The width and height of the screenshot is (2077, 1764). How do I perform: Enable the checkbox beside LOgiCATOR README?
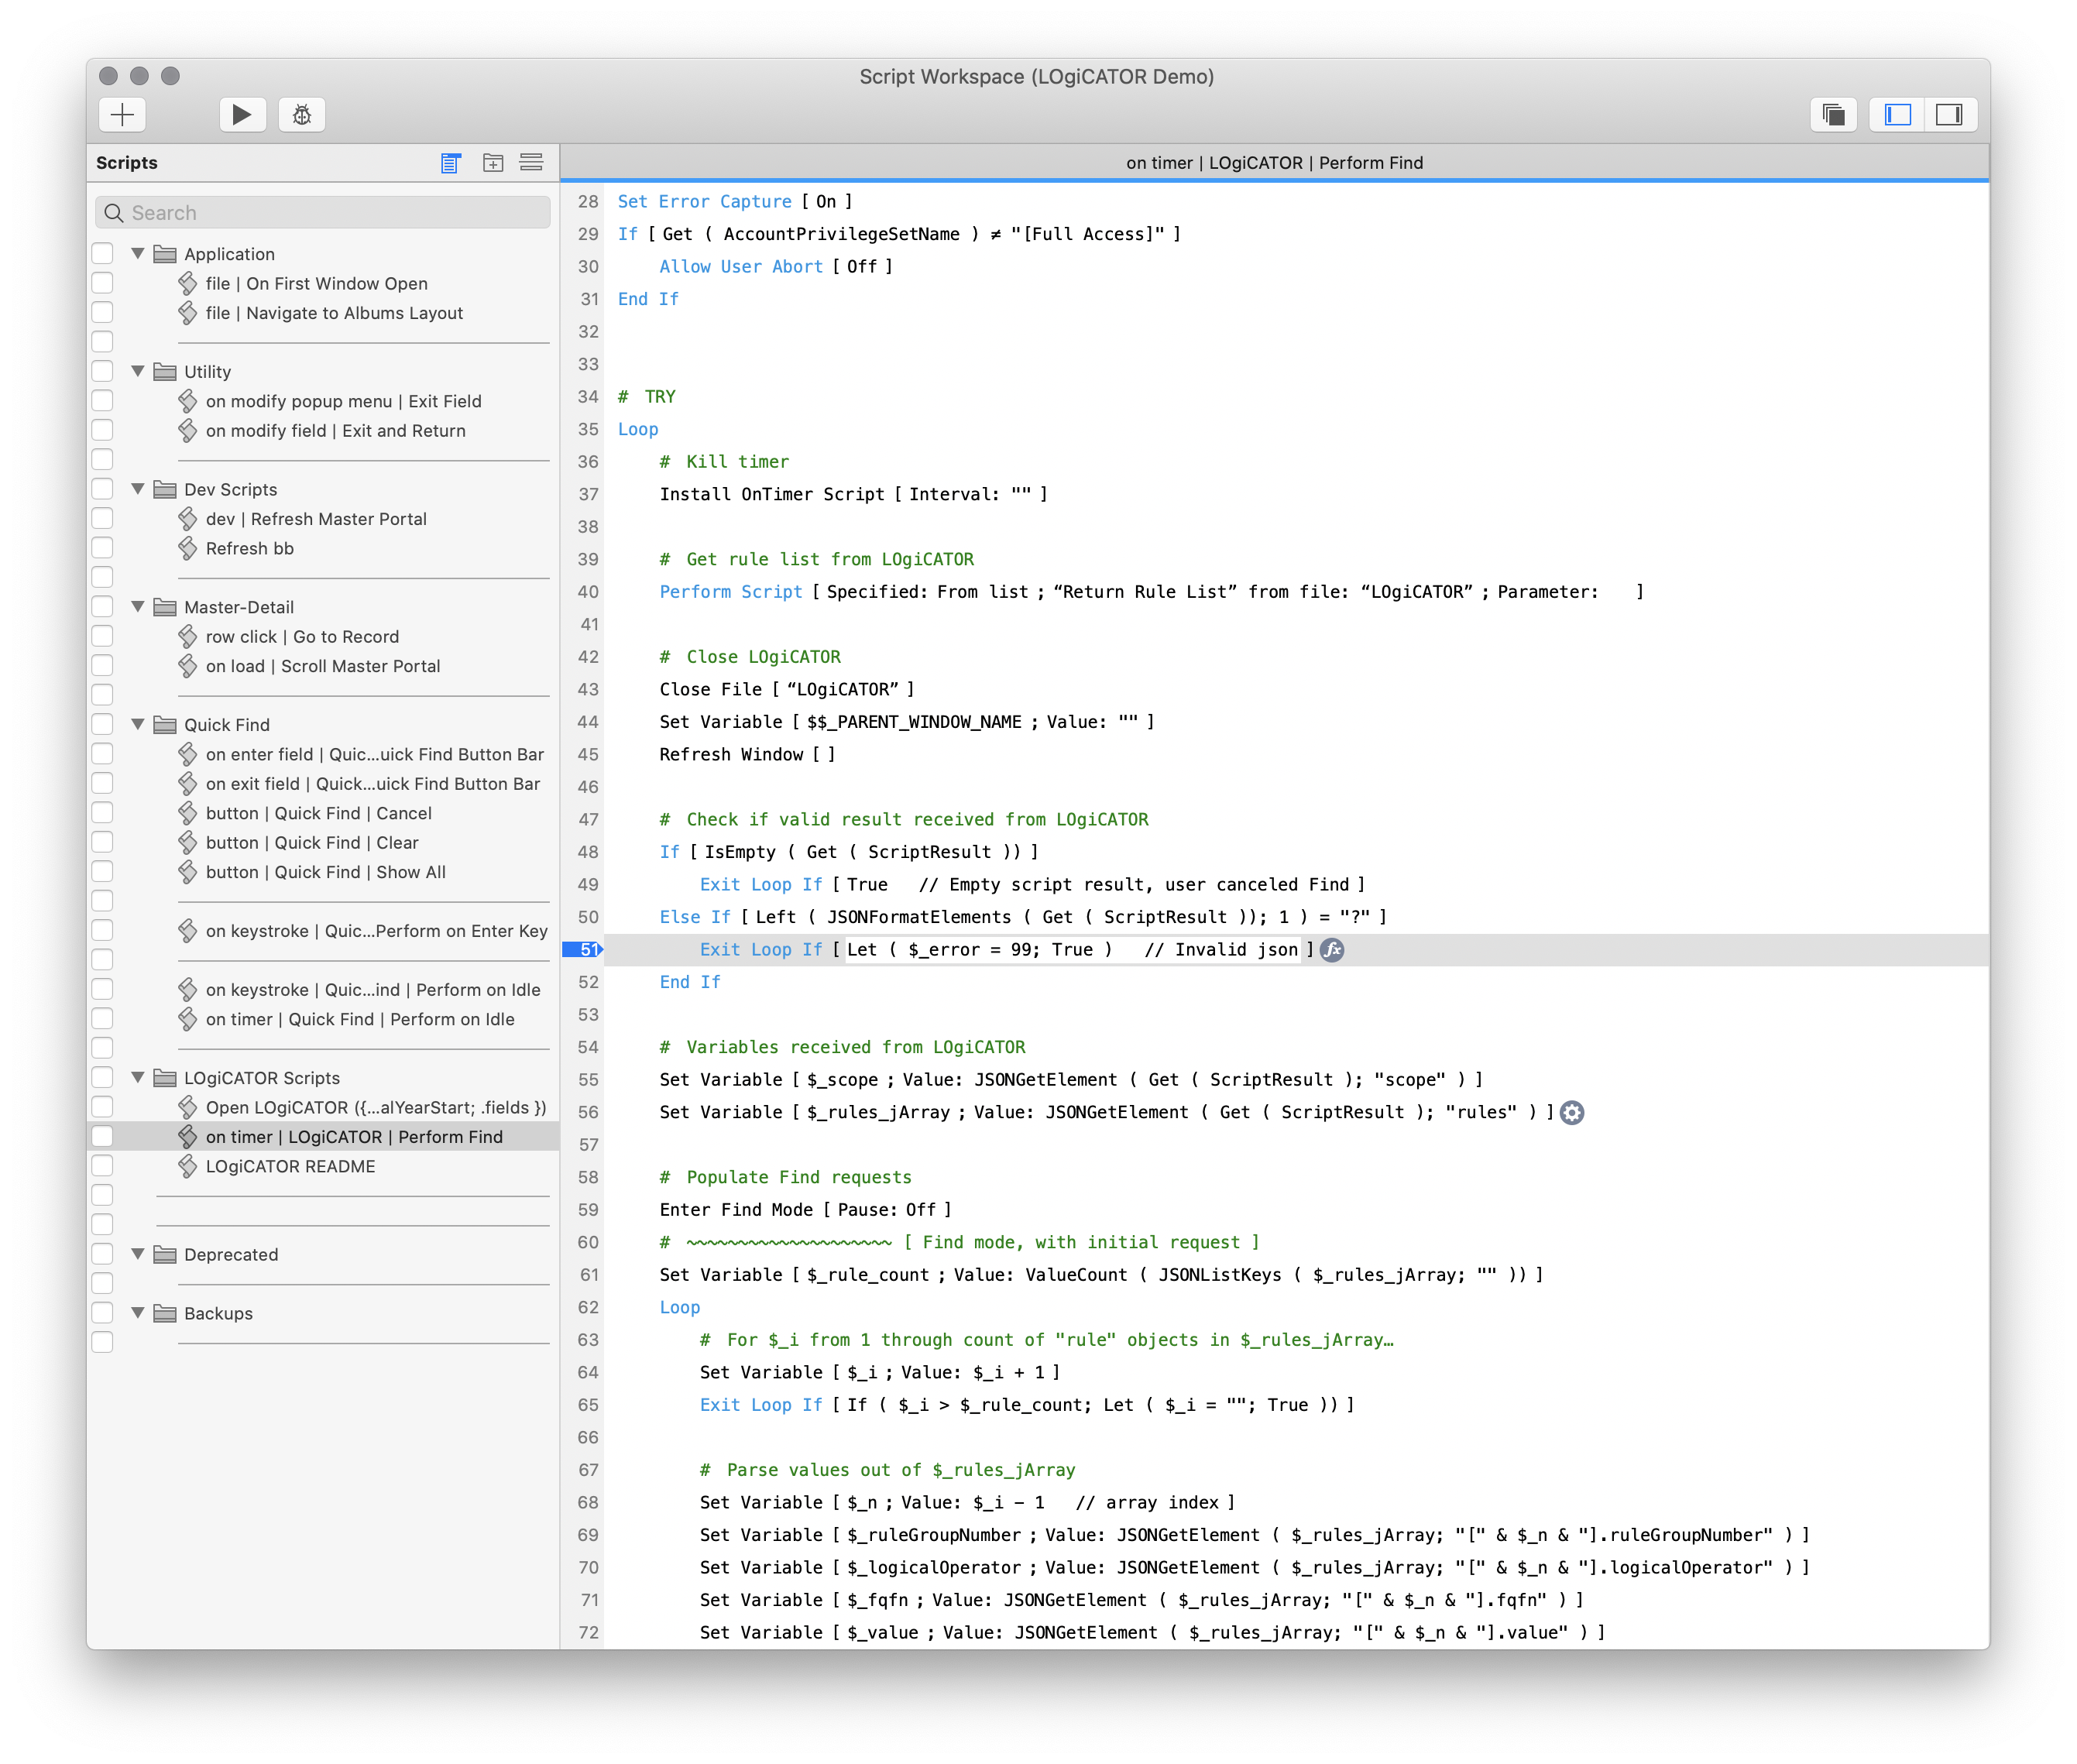[x=102, y=1165]
